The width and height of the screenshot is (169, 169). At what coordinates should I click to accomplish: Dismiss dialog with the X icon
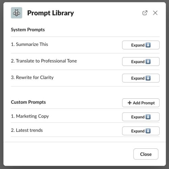point(155,13)
